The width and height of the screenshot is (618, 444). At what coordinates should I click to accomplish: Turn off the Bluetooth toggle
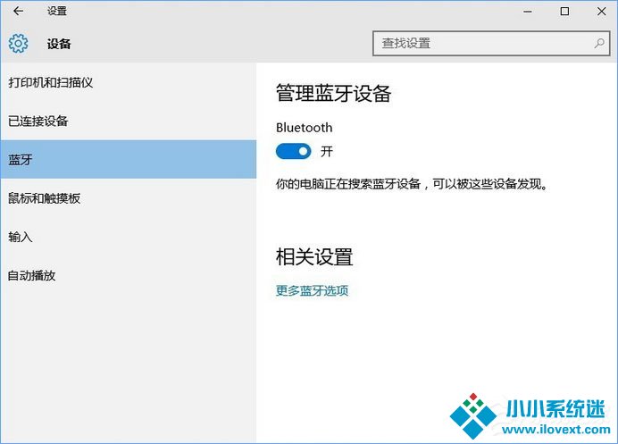click(x=293, y=151)
